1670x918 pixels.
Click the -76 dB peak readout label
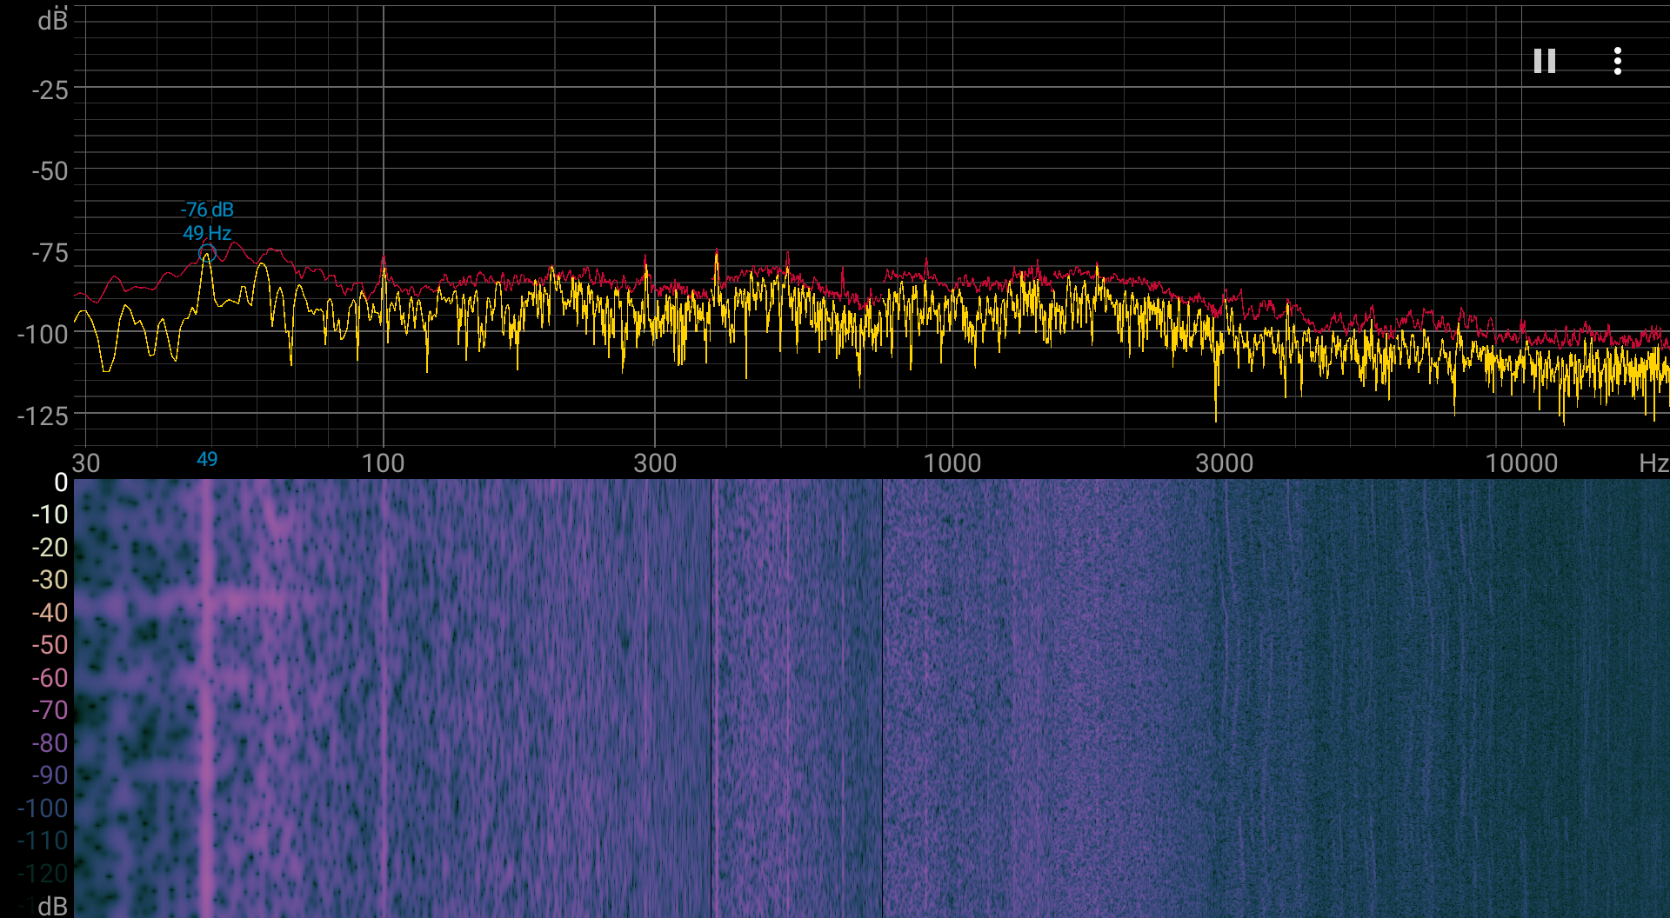207,210
